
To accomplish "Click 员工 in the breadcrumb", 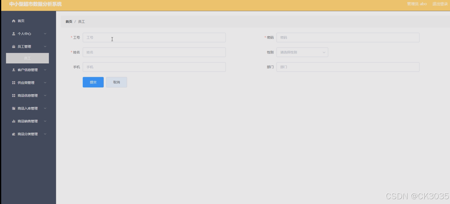I will (x=82, y=22).
